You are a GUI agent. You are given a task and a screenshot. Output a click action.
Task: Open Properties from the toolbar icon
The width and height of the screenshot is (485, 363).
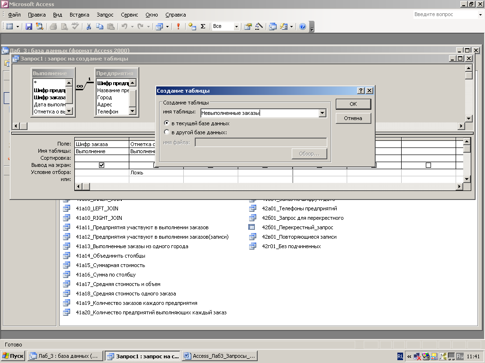tap(248, 26)
